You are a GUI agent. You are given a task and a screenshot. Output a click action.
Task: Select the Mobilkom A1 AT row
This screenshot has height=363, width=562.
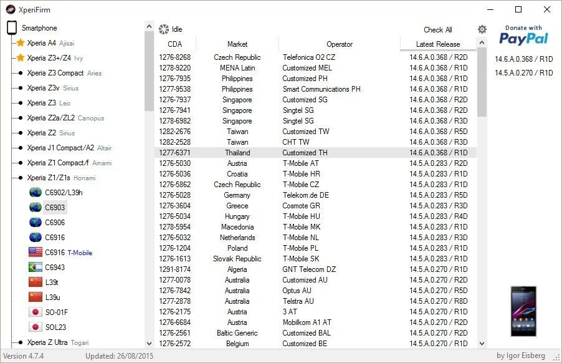pyautogui.click(x=315, y=322)
